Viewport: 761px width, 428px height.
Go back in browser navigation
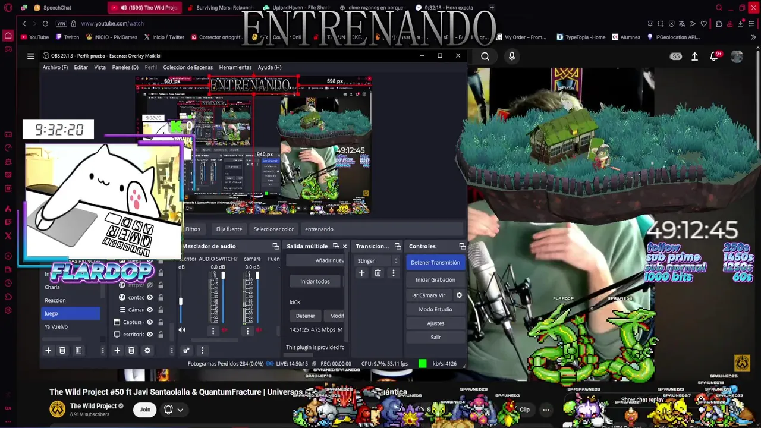click(24, 23)
